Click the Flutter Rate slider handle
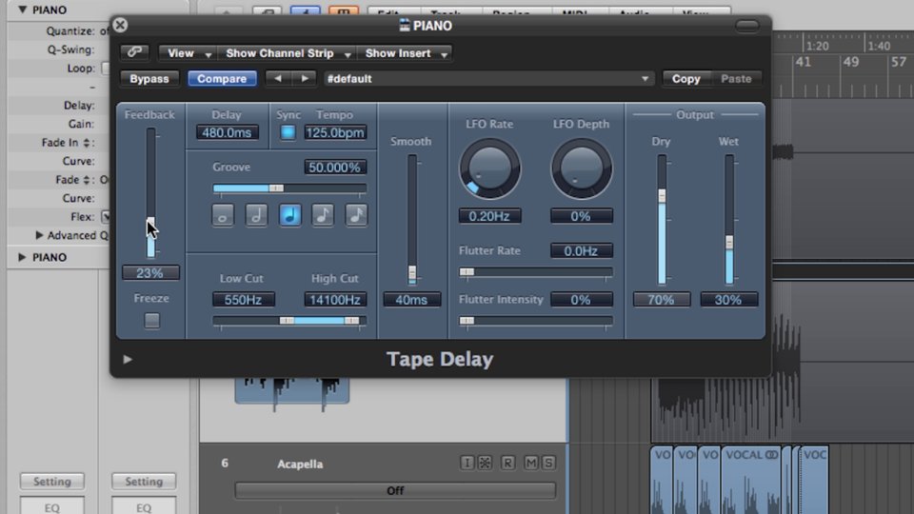914x514 pixels. pyautogui.click(x=467, y=271)
